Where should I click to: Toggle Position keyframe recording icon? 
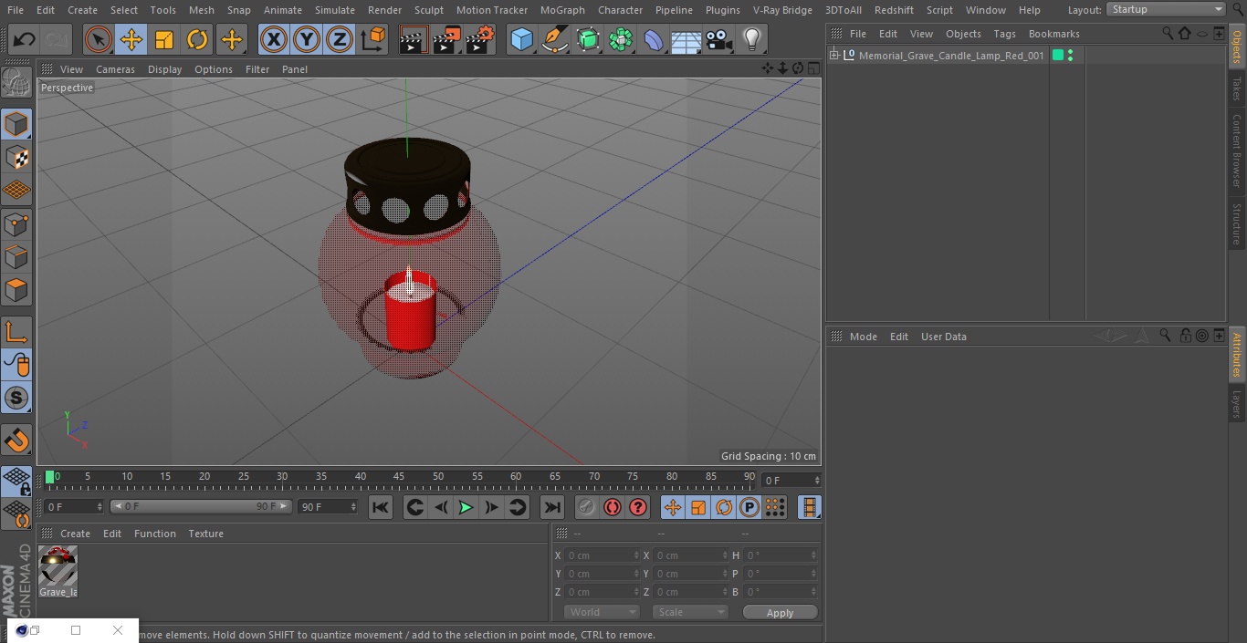click(673, 507)
